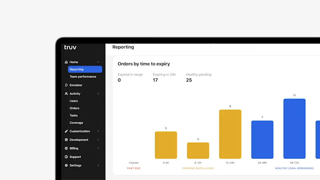This screenshot has height=180, width=320.
Task: Click the 6-12h yellow bar
Action: pos(198,151)
